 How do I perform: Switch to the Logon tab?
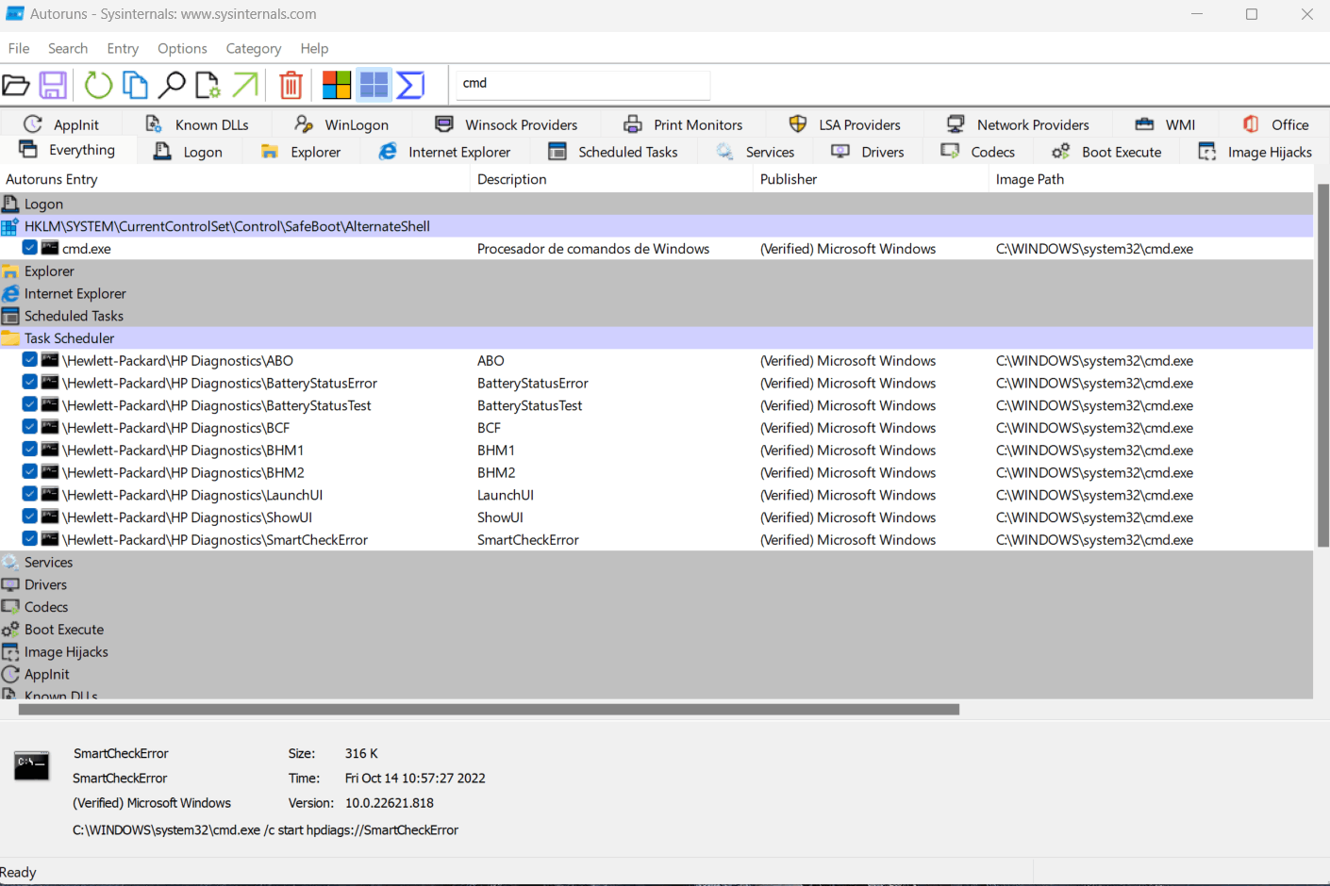[x=189, y=152]
